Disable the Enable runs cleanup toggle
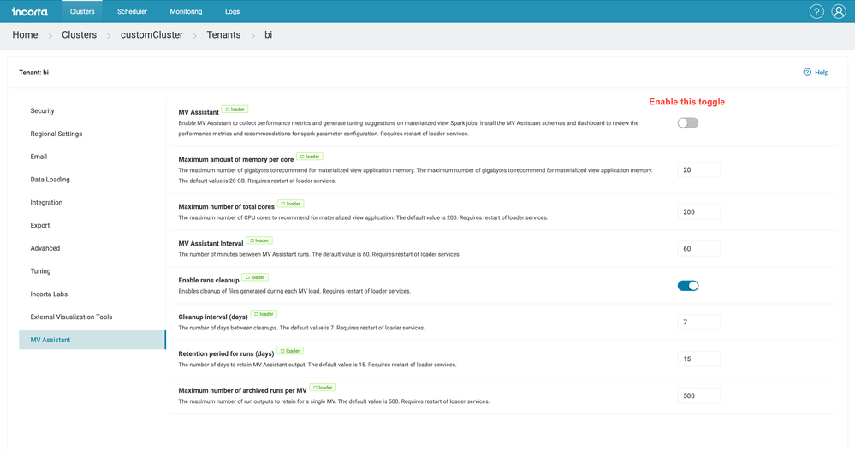The height and width of the screenshot is (451, 855). click(x=687, y=286)
